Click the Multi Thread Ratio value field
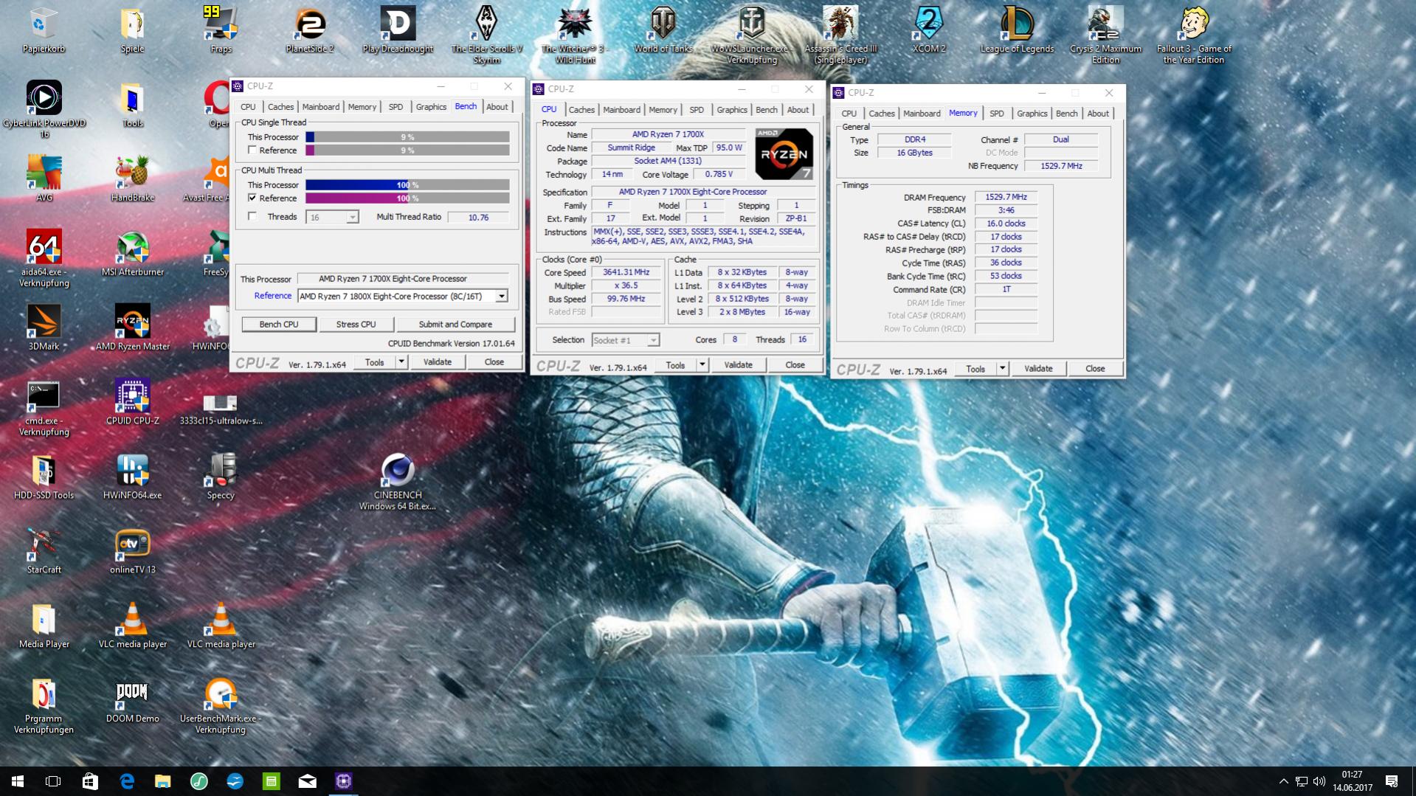The width and height of the screenshot is (1416, 796). (x=478, y=217)
